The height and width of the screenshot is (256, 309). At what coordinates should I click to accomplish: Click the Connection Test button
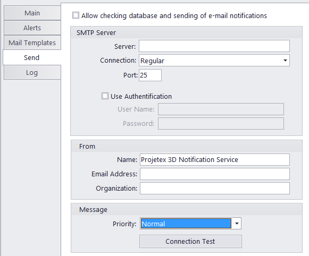pos(190,241)
